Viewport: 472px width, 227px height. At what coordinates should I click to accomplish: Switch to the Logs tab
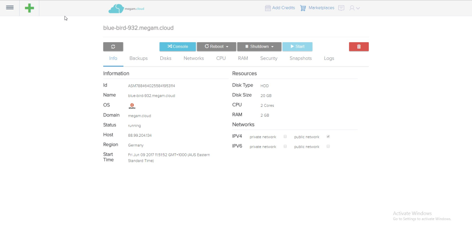329,58
